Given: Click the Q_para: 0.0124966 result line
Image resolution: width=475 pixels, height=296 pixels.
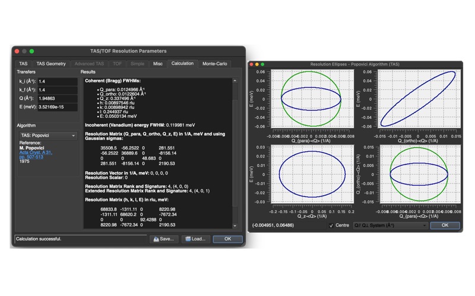Looking at the screenshot, I should [x=122, y=90].
